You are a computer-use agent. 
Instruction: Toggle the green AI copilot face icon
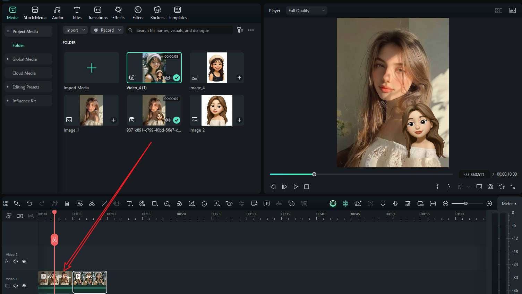[333, 203]
